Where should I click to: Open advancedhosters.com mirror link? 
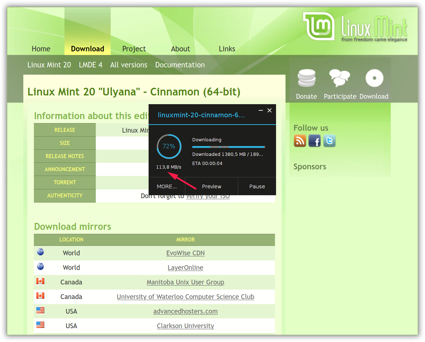pos(185,311)
